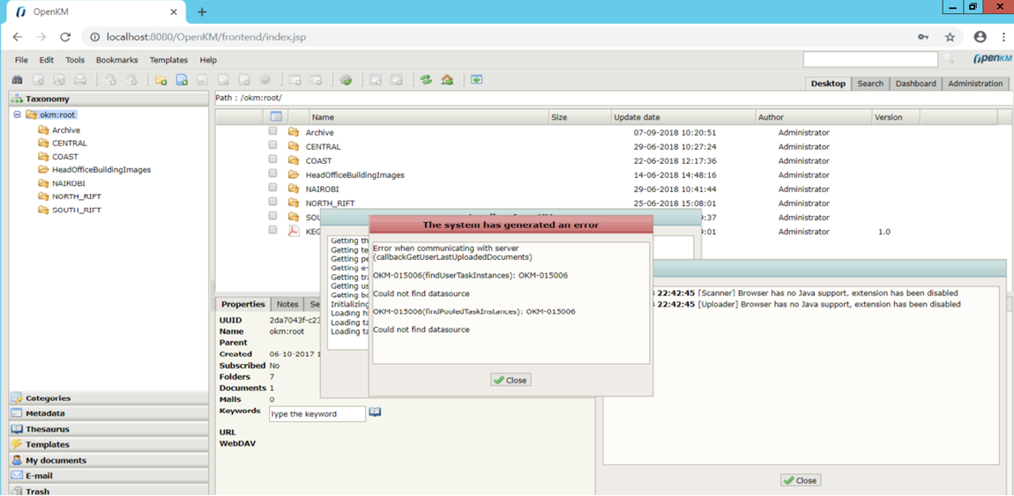
Task: Select the CENTRAL folder row checkbox
Action: click(273, 145)
